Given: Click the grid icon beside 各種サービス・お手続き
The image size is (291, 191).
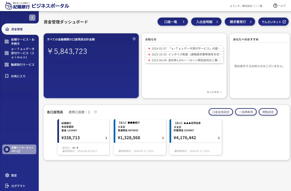Looking at the screenshot, I should (x=7, y=41).
